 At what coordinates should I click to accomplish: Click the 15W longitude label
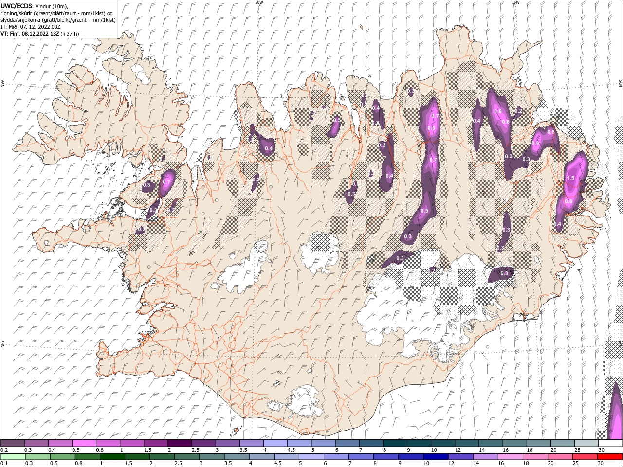coord(515,2)
